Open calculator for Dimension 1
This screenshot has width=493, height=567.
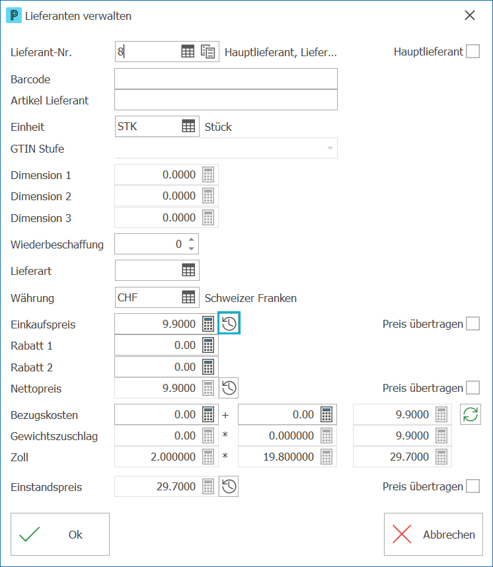[208, 174]
